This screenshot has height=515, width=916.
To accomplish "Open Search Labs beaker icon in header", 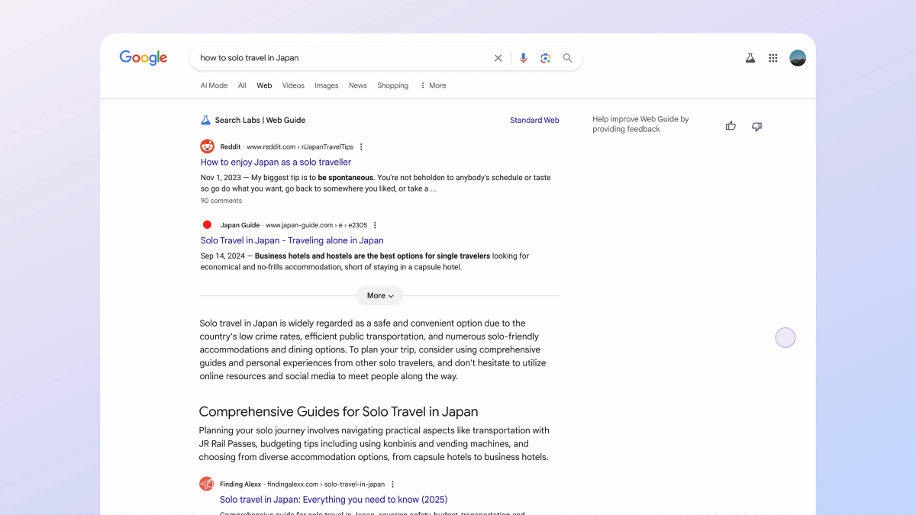I will click(750, 58).
